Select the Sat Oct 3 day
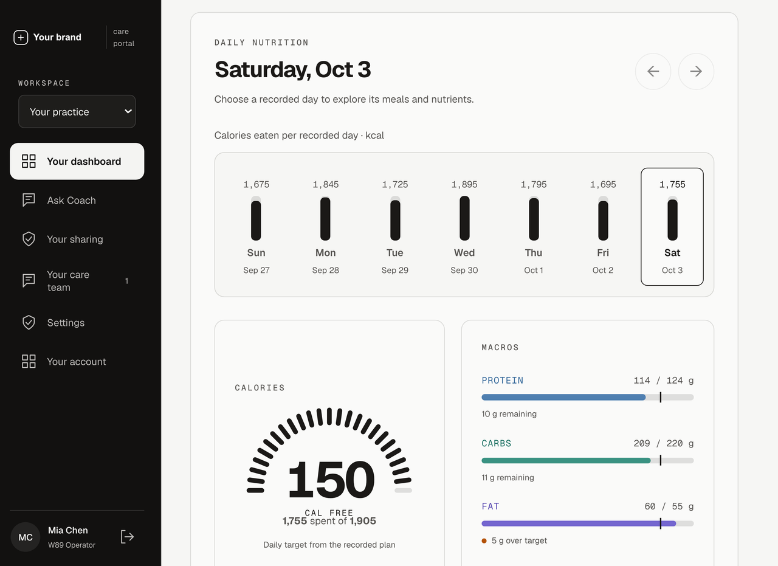This screenshot has width=778, height=566. pos(672,227)
